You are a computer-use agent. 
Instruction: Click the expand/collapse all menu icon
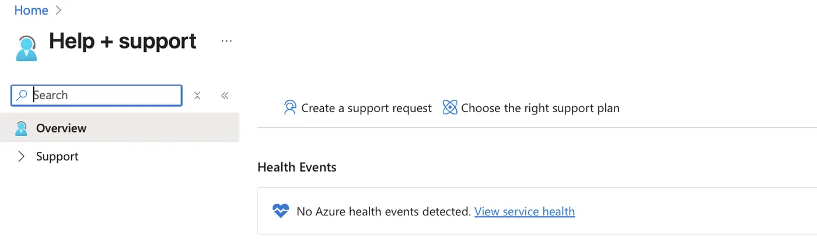(197, 96)
